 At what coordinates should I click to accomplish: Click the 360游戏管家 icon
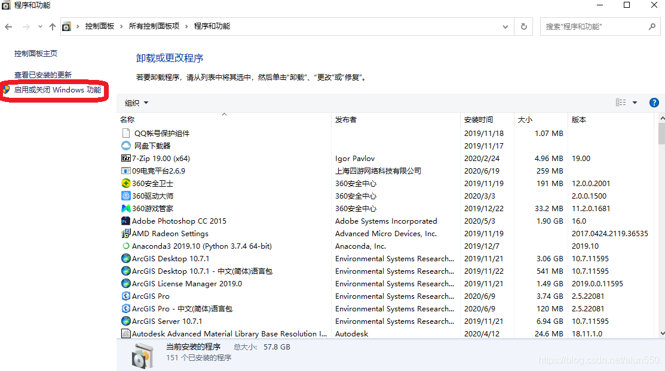[126, 208]
